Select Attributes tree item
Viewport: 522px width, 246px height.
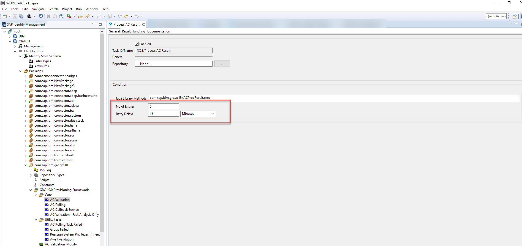coord(42,66)
